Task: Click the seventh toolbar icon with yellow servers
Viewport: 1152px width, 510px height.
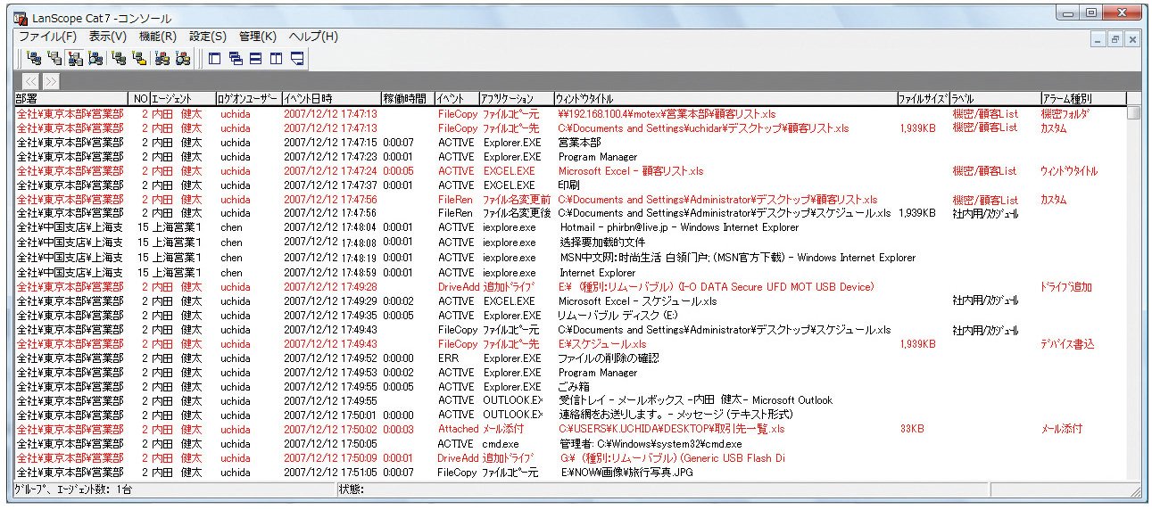Action: tap(162, 59)
